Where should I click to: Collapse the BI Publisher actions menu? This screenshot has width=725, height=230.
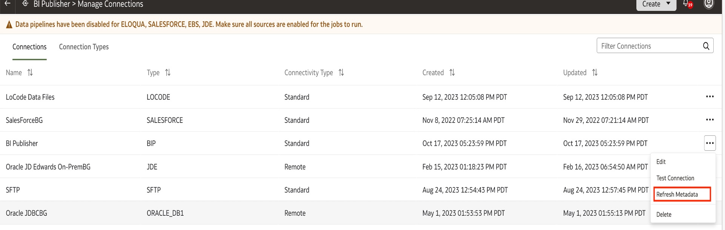pyautogui.click(x=710, y=143)
